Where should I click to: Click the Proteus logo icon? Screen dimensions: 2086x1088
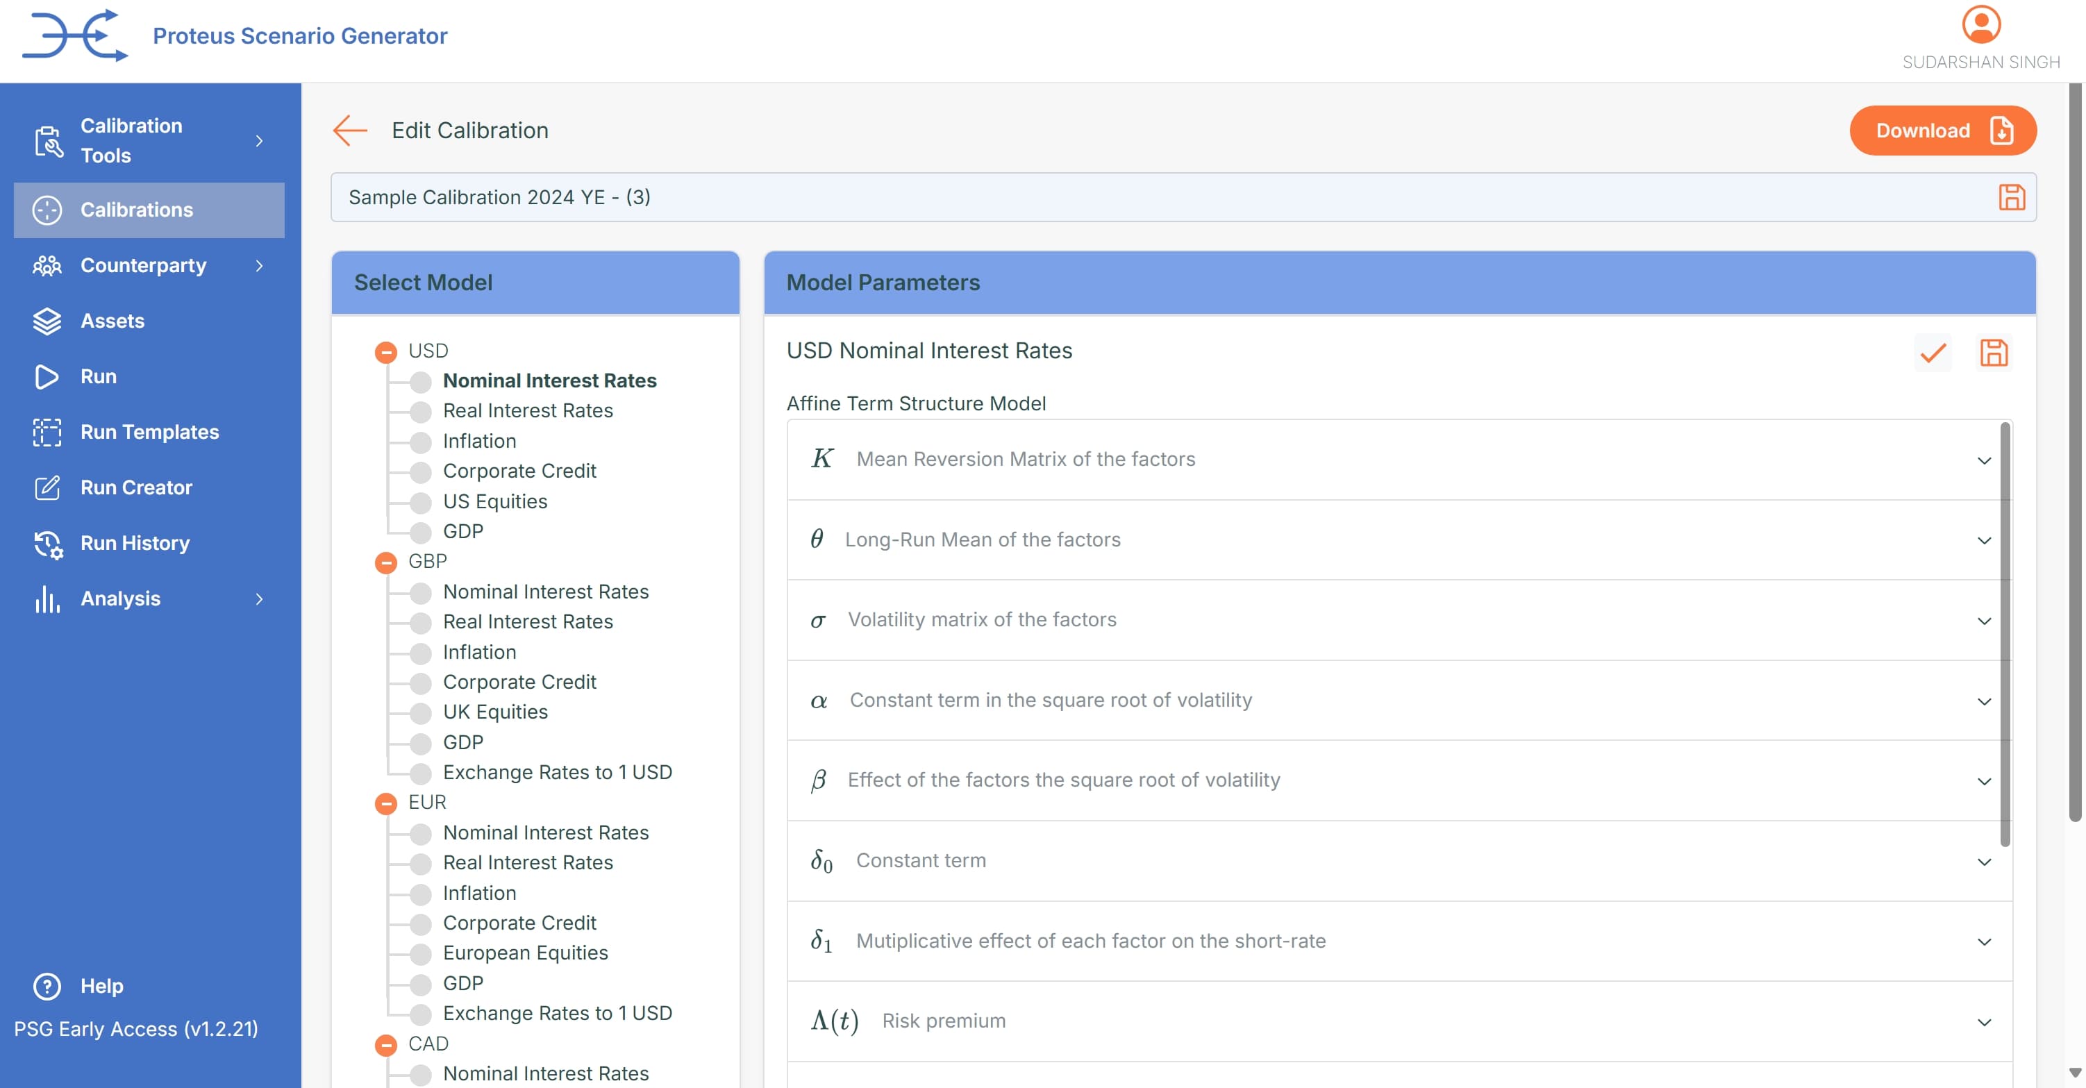pyautogui.click(x=74, y=35)
